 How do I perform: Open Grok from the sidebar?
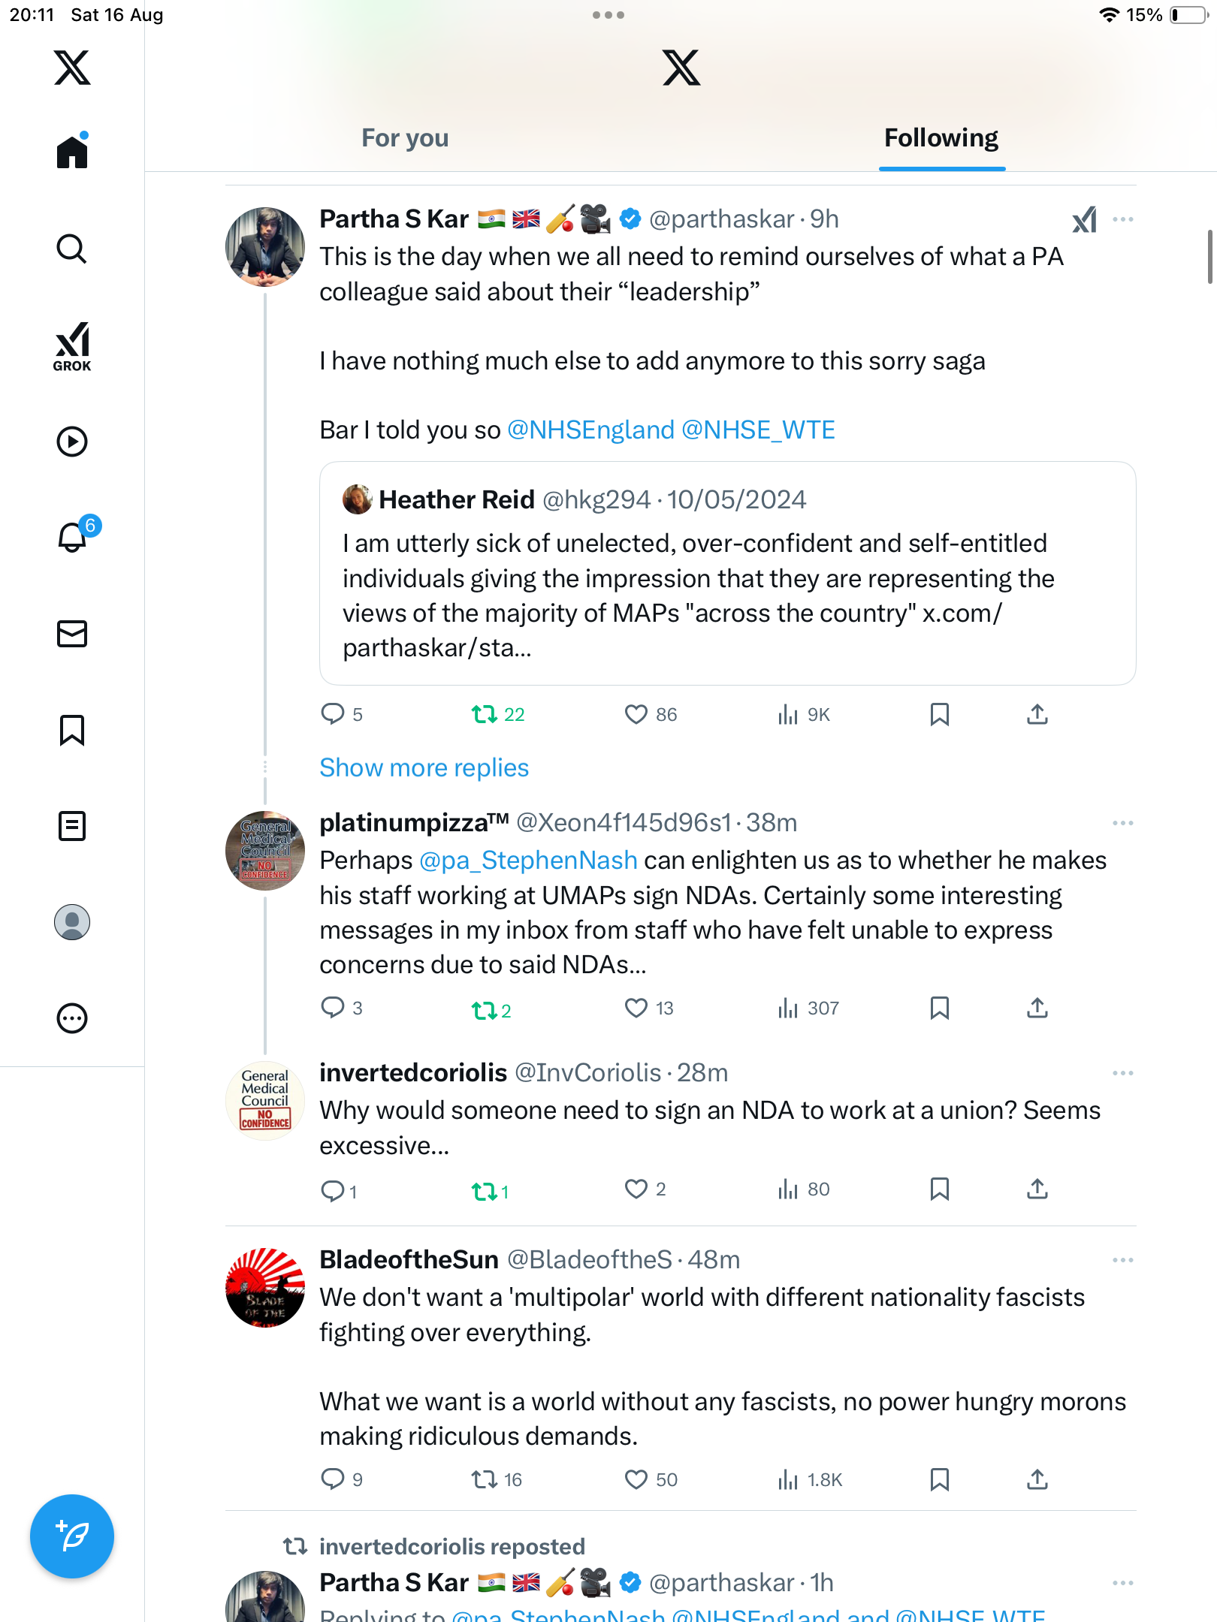[72, 346]
